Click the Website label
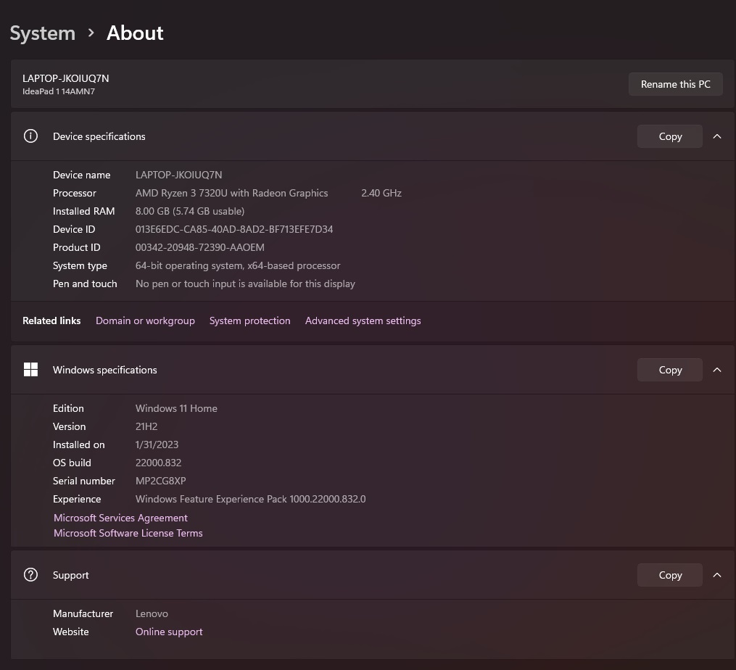Viewport: 736px width, 670px height. click(x=70, y=632)
